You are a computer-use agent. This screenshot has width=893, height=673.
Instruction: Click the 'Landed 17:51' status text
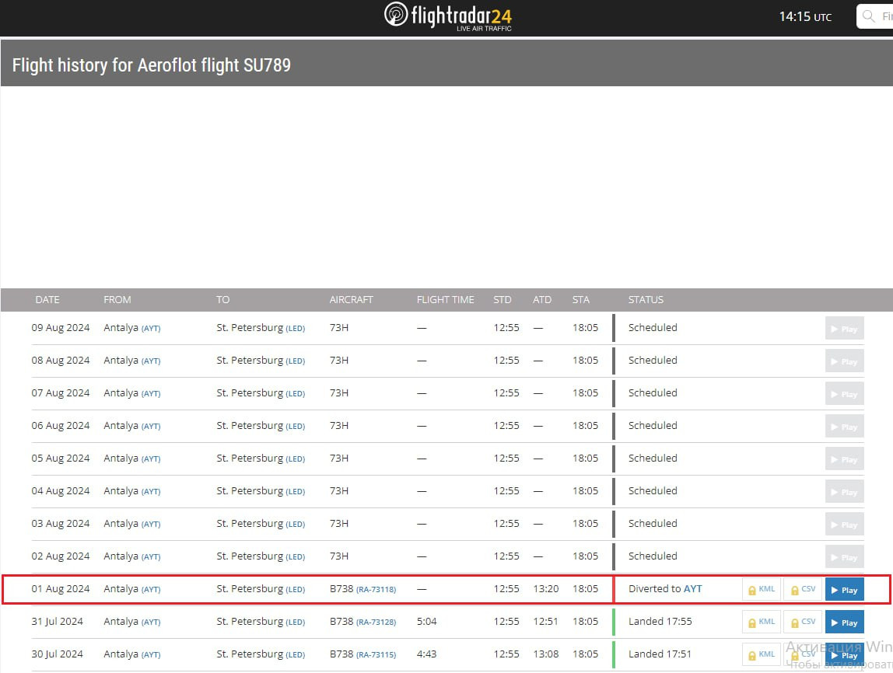tap(660, 654)
